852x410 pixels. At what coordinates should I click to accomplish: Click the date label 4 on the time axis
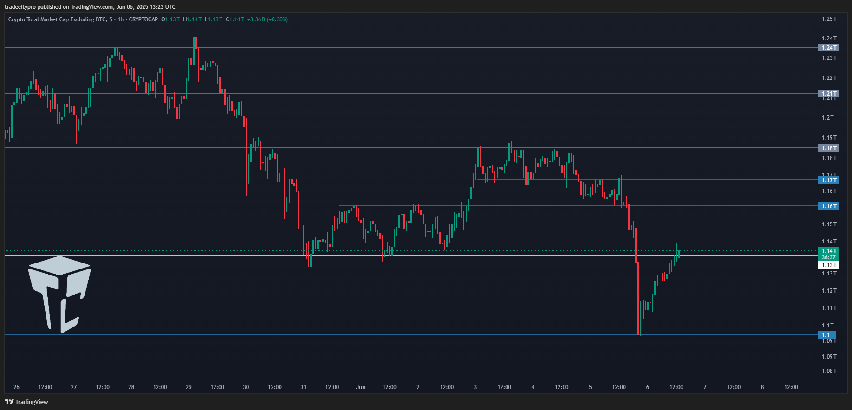(x=533, y=387)
